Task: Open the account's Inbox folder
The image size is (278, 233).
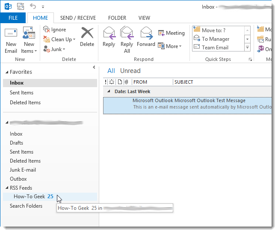Action: point(16,134)
